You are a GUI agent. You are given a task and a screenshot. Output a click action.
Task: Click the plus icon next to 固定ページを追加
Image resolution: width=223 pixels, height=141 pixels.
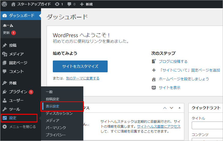(x=154, y=70)
